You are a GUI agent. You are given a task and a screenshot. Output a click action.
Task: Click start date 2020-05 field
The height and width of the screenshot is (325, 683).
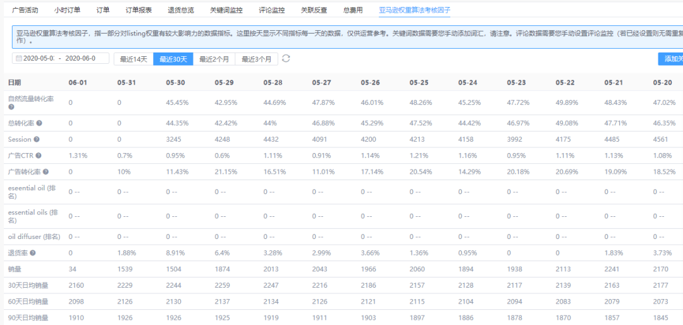coord(39,58)
